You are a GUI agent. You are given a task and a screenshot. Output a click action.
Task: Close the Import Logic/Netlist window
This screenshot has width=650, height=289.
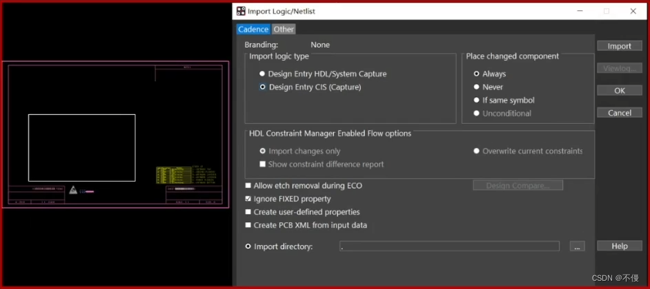pyautogui.click(x=633, y=11)
